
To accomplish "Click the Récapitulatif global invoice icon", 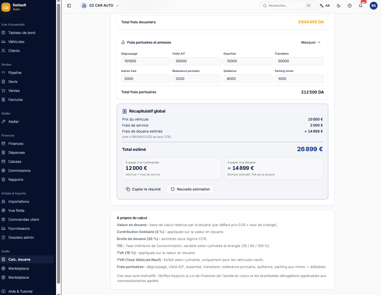I will tap(124, 112).
